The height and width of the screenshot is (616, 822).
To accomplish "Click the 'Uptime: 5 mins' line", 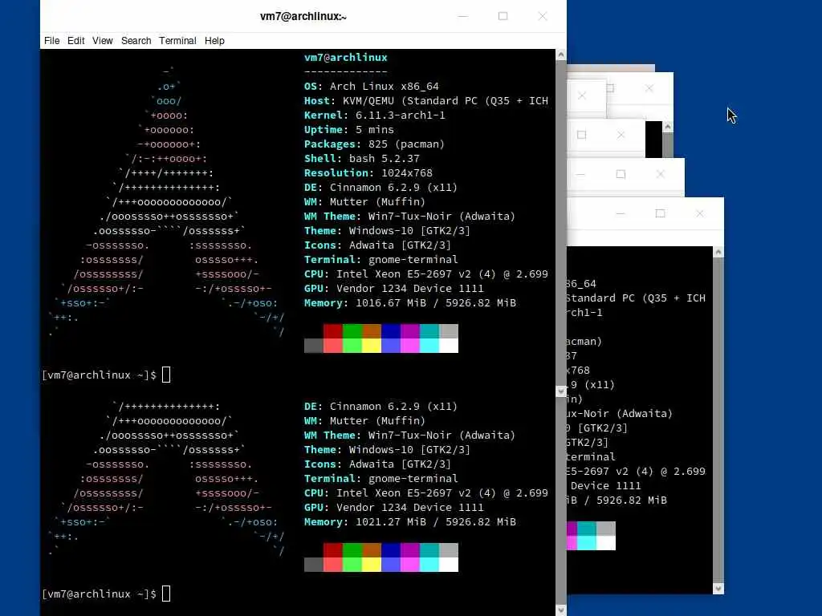I will 348,130.
